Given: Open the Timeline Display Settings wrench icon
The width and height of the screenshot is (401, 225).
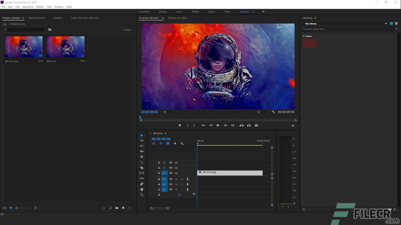Looking at the screenshot, I should click(x=183, y=143).
